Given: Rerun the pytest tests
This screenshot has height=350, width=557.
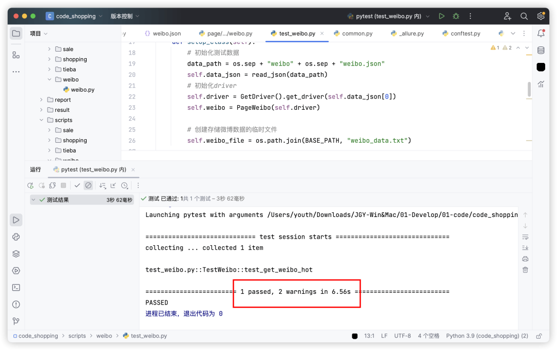Looking at the screenshot, I should tap(30, 185).
